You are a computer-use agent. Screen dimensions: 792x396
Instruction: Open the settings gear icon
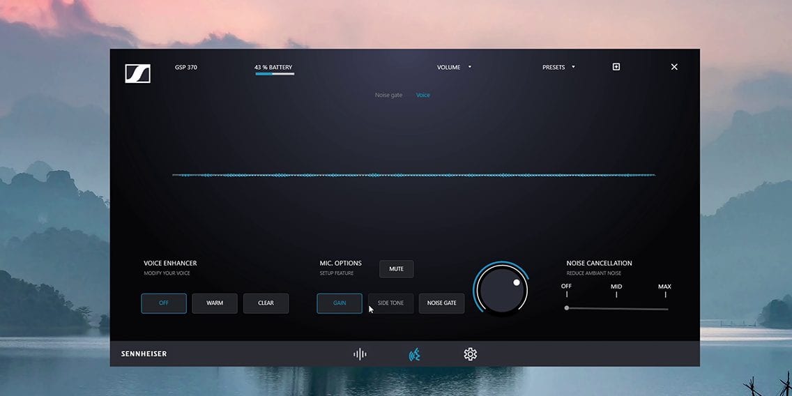coord(470,354)
